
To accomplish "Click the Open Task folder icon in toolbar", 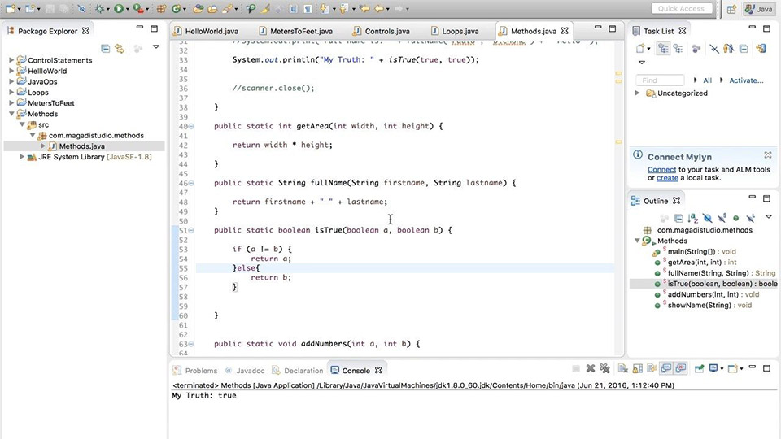I will tap(212, 8).
